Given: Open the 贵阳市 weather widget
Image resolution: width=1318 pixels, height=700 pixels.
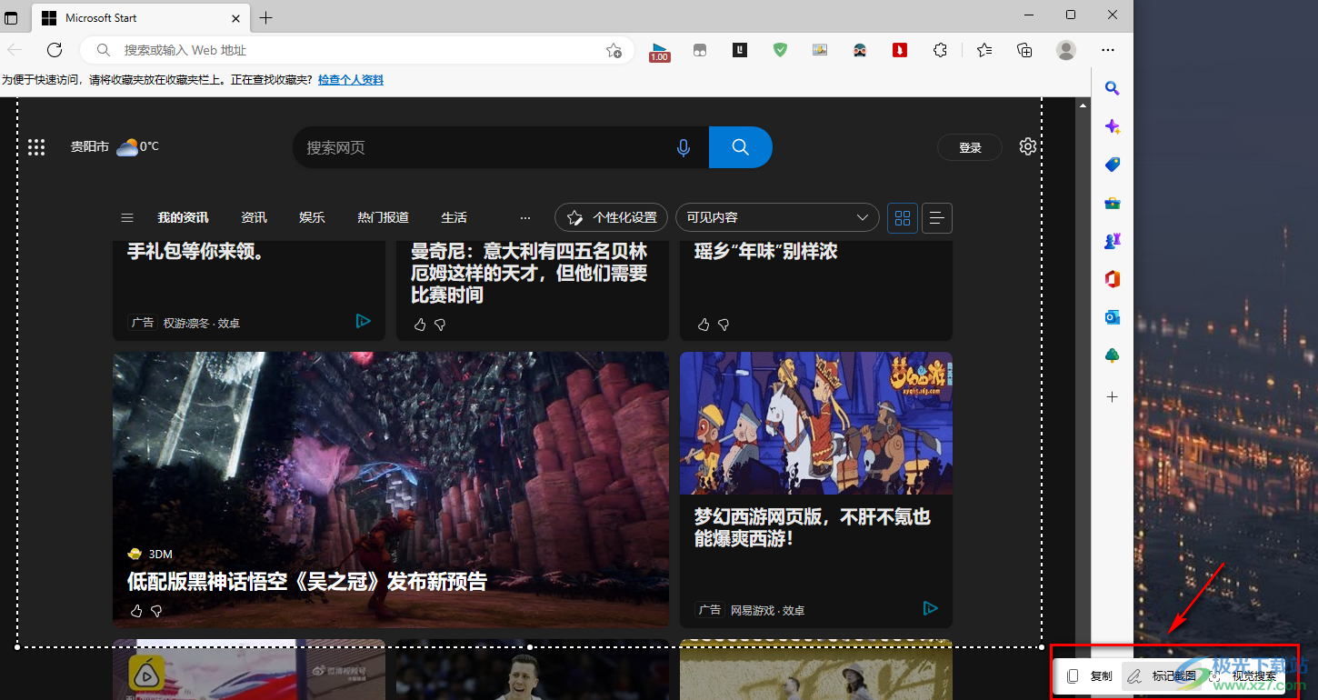Looking at the screenshot, I should point(115,146).
